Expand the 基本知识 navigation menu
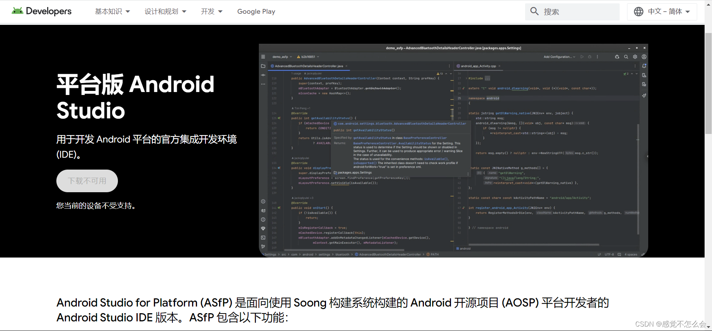The image size is (712, 331). coord(112,12)
